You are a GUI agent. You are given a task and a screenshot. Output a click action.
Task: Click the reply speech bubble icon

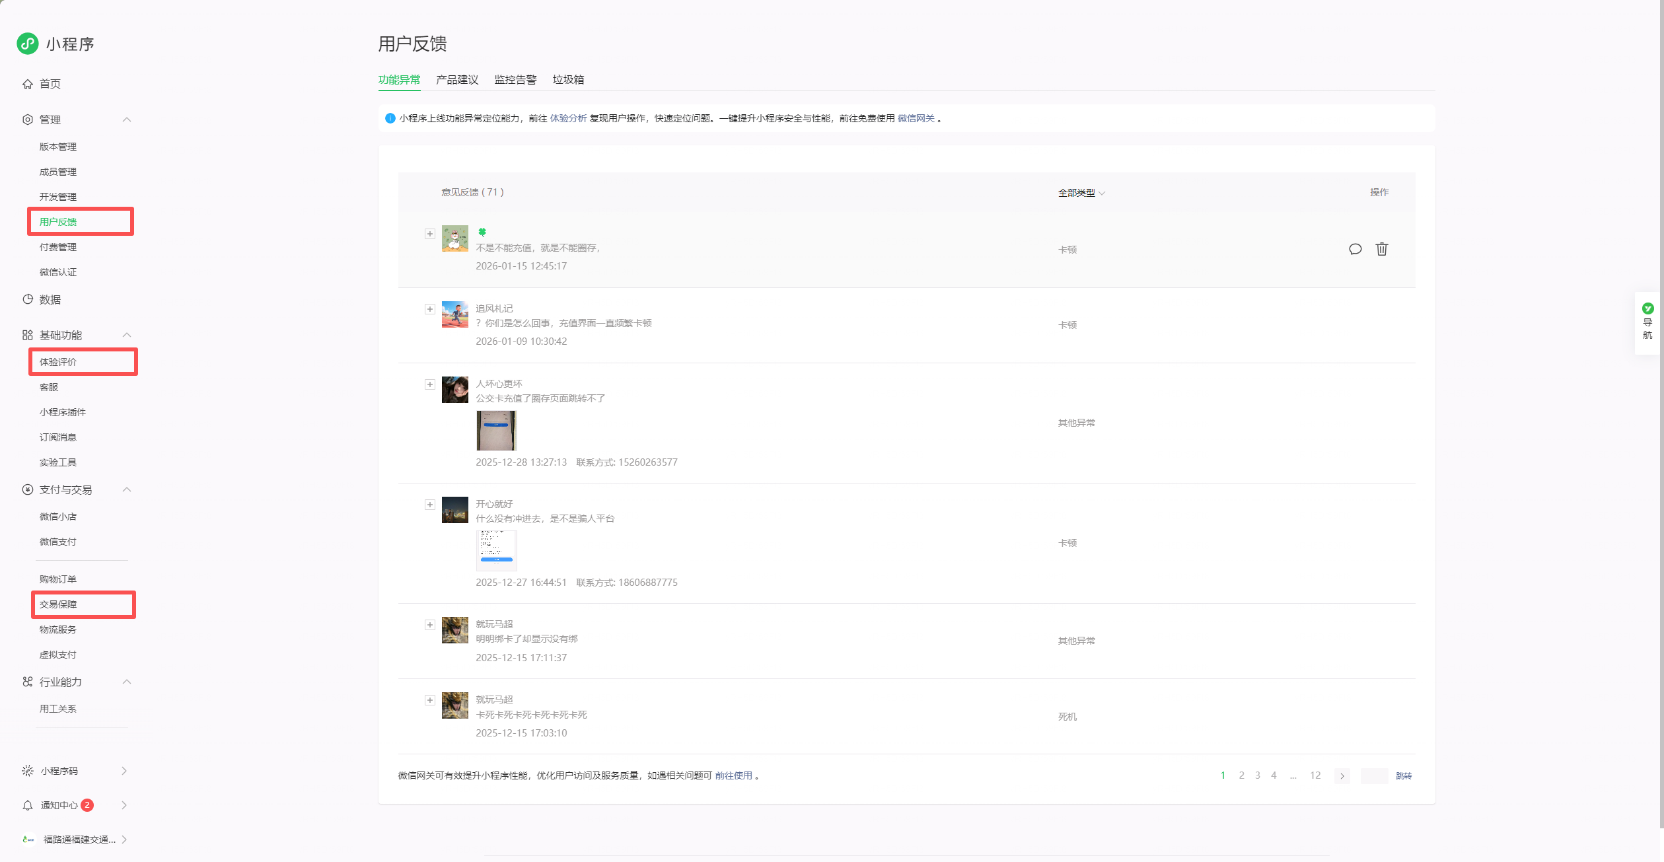(1355, 249)
